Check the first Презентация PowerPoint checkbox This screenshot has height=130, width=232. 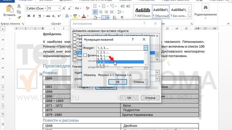point(75,35)
